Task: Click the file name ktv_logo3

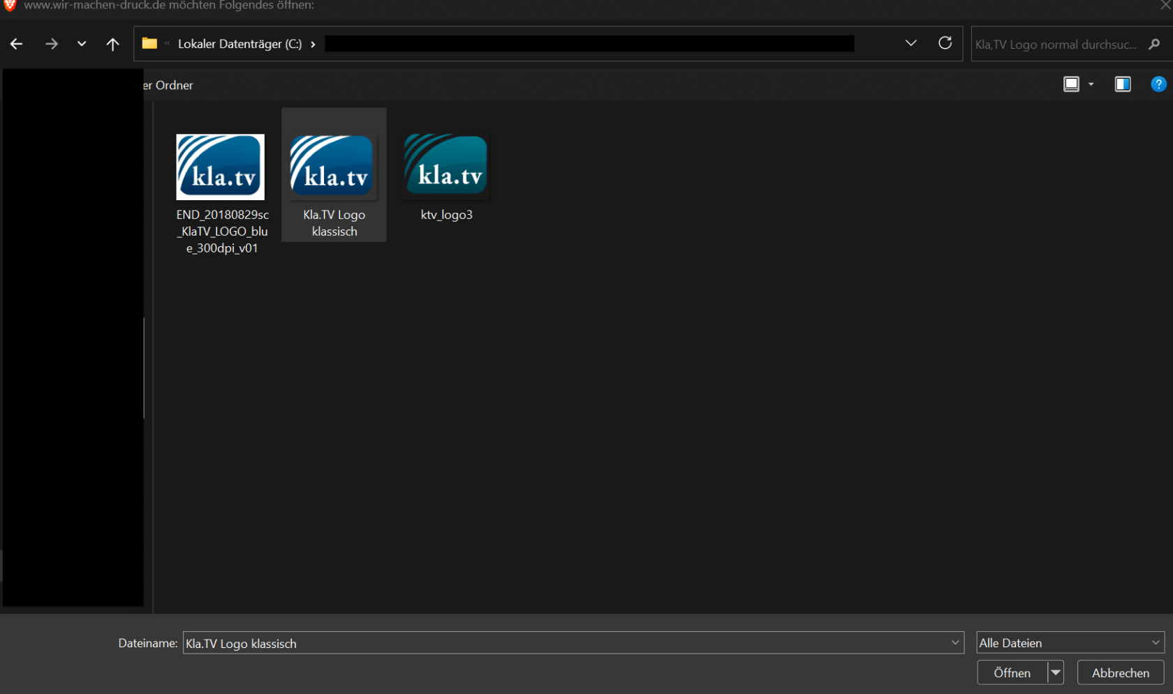Action: pyautogui.click(x=447, y=215)
